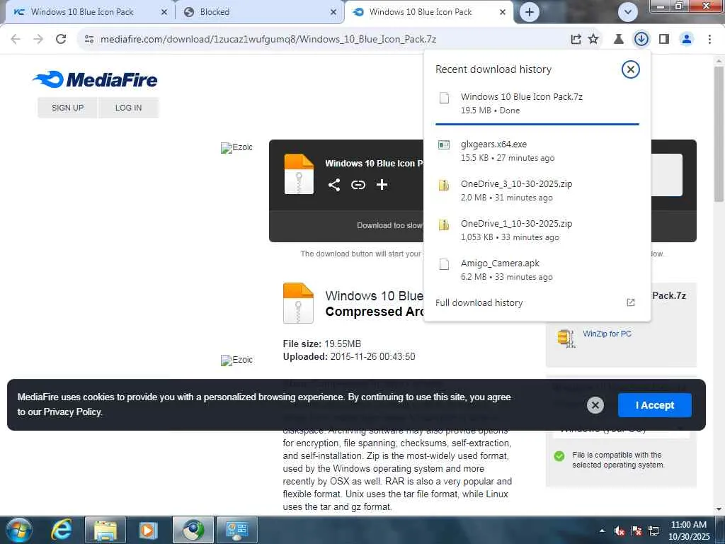
Task: View site information icon in address bar
Action: point(89,40)
